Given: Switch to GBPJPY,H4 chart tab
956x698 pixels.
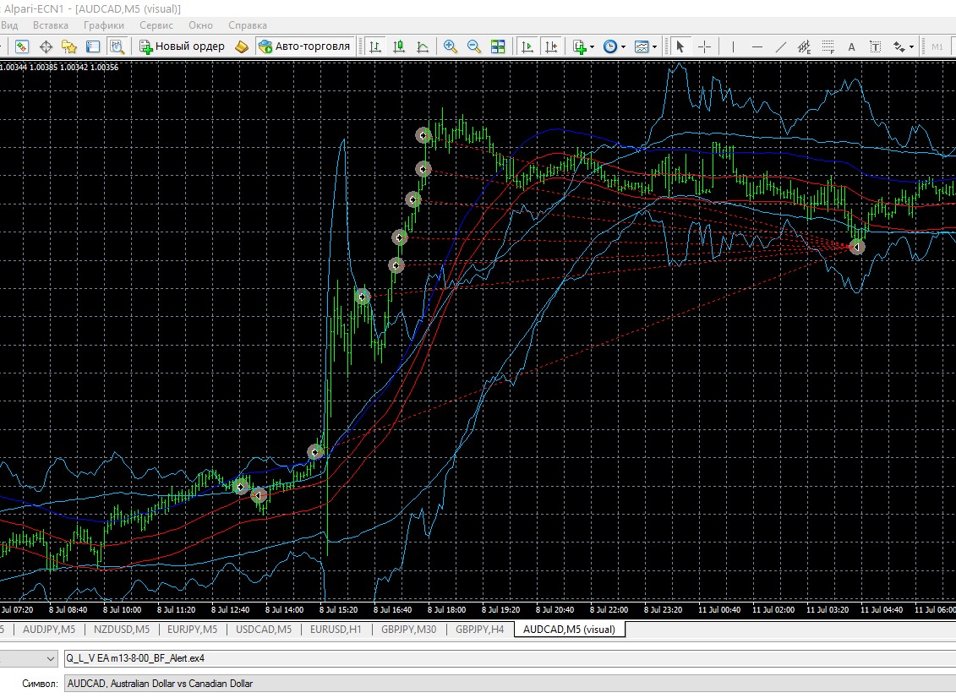Looking at the screenshot, I should point(480,629).
